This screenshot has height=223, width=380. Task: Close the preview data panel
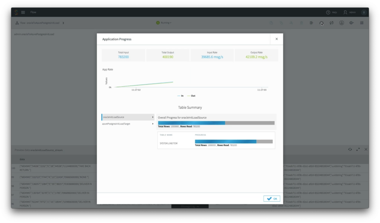[366, 150]
